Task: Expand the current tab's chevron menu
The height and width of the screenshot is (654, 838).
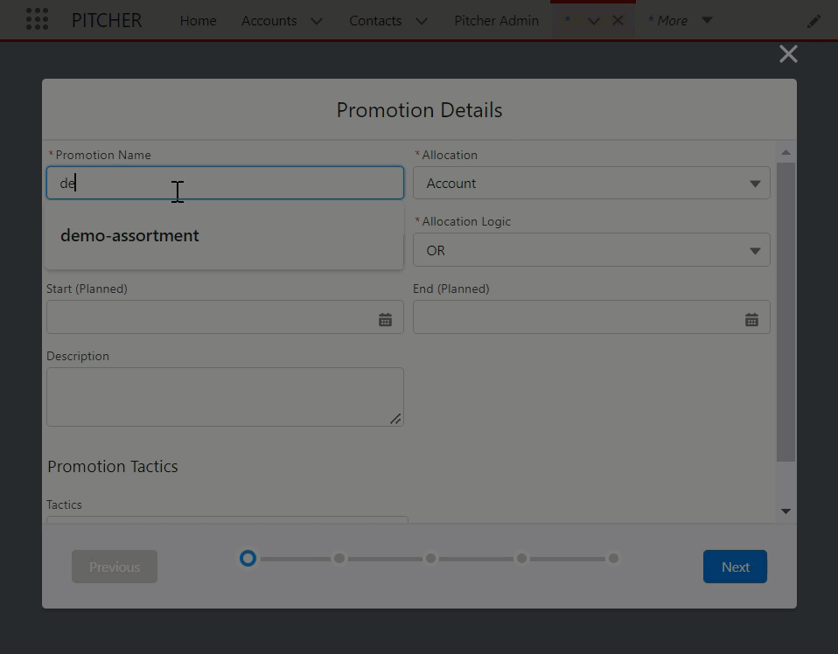Action: click(x=594, y=21)
